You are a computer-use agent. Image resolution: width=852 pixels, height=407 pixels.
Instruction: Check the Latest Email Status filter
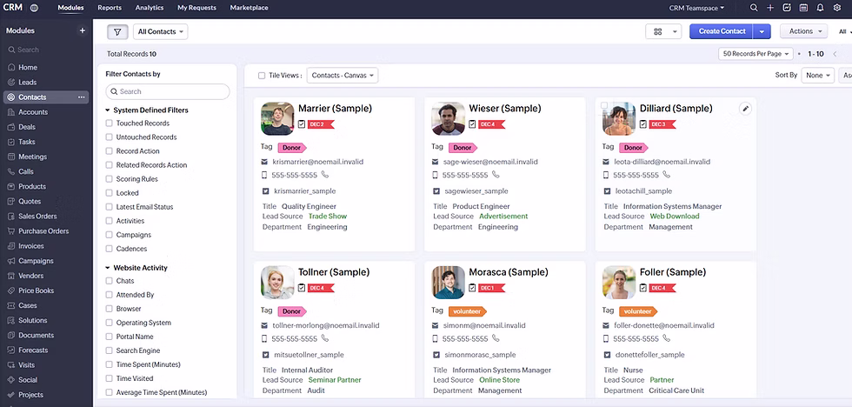coord(110,207)
